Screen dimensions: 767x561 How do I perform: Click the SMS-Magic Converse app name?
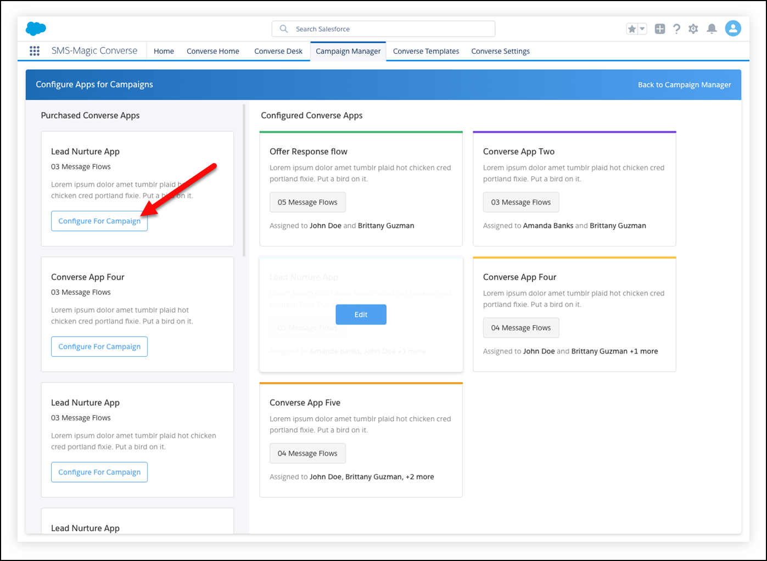(x=94, y=51)
